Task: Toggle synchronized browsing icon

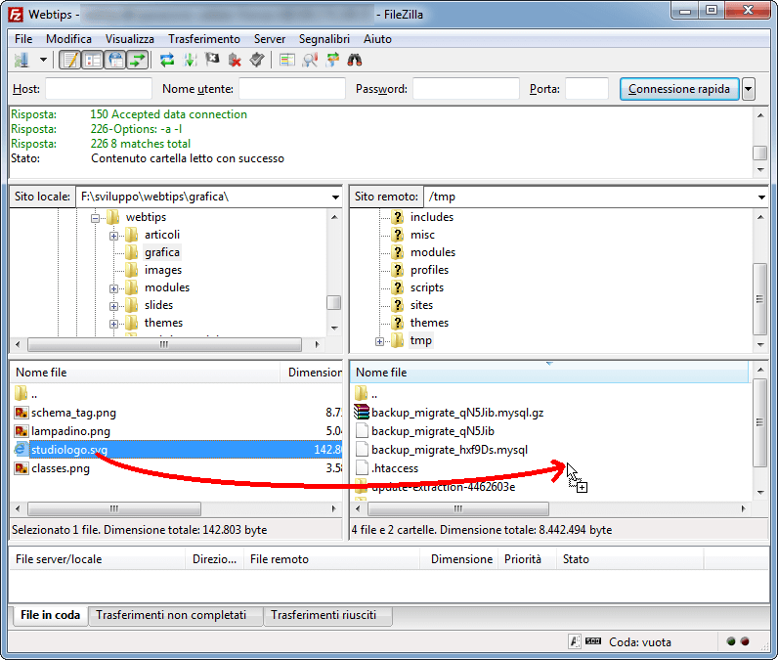Action: coord(332,60)
